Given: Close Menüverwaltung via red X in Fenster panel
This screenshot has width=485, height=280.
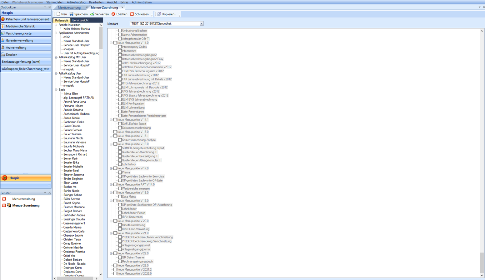Looking at the screenshot, I should click(4, 199).
